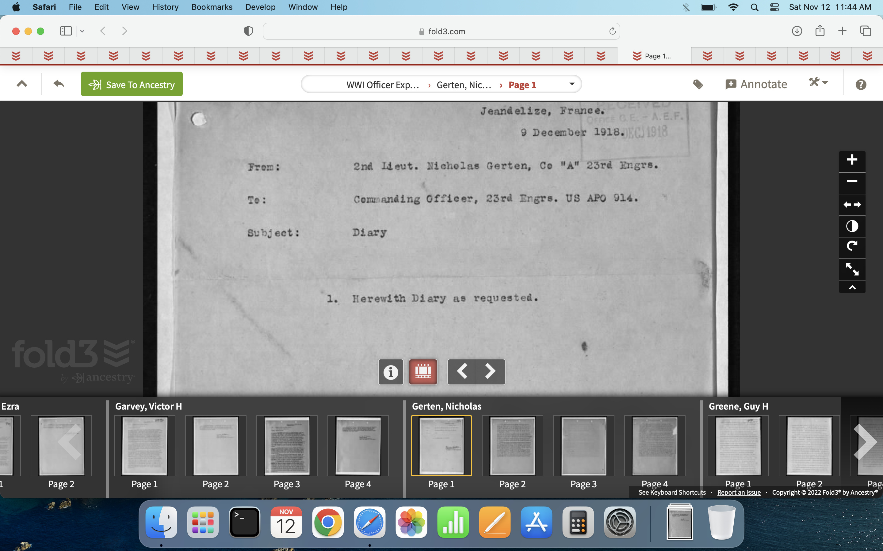Image resolution: width=883 pixels, height=551 pixels.
Task: Select Gerten, Nicholas Page 3 thumbnail
Action: click(x=583, y=446)
